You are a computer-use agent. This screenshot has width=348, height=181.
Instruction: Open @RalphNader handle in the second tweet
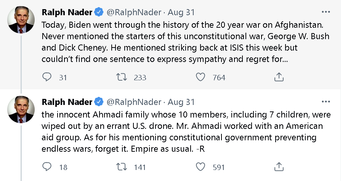tap(134, 102)
